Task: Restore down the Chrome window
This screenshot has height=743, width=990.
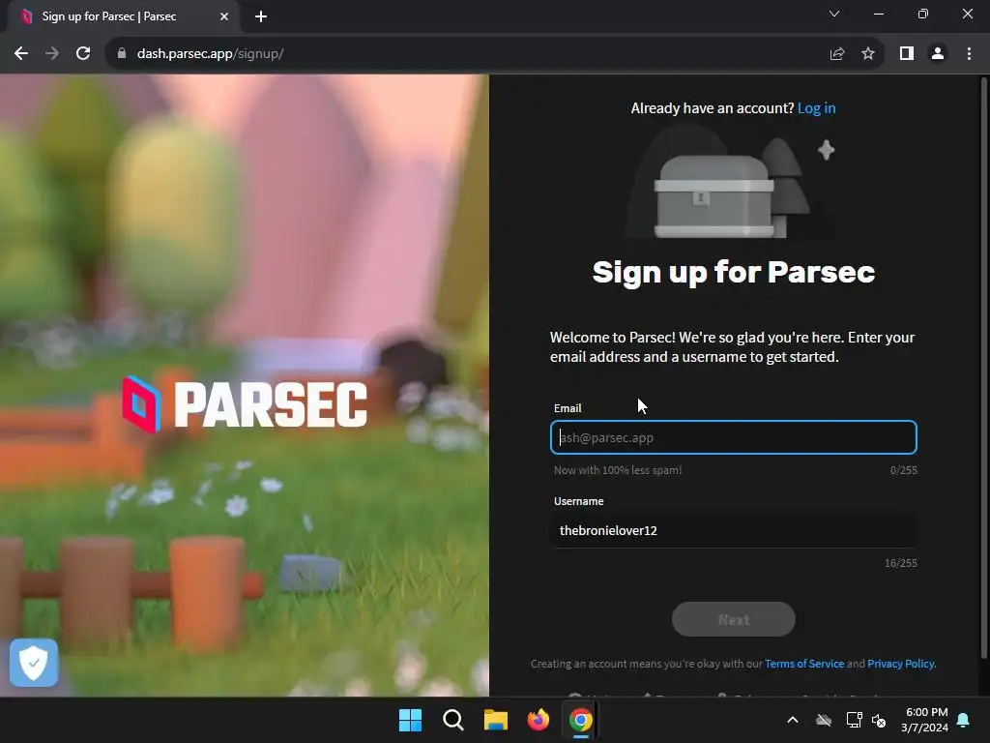Action: (x=923, y=14)
